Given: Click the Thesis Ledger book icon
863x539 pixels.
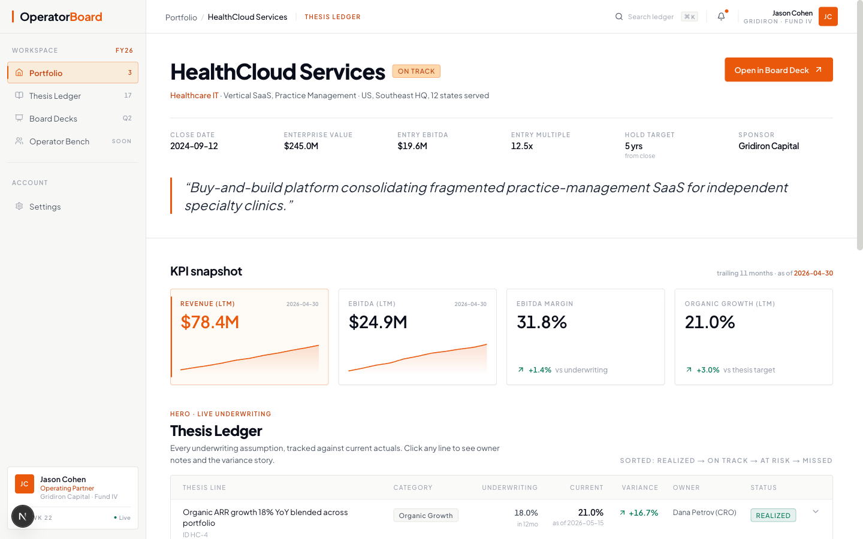Looking at the screenshot, I should [19, 95].
